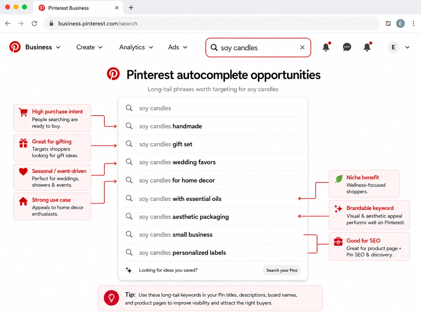Click the "Good for SEO" heading
Image resolution: width=421 pixels, height=315 pixels.
pos(363,241)
